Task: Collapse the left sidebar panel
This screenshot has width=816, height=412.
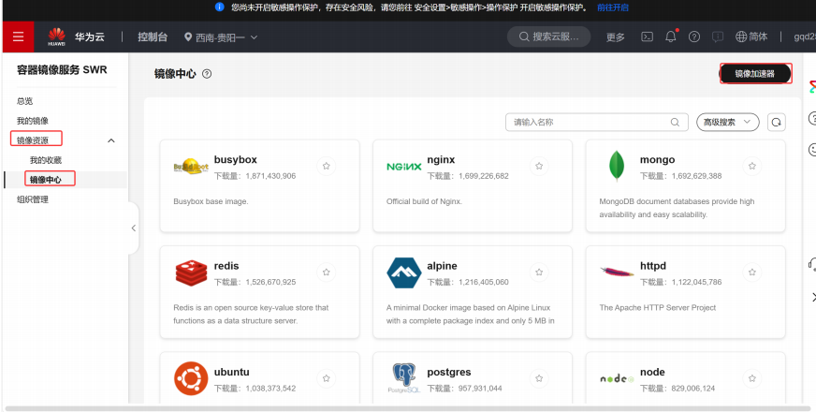Action: coord(134,228)
